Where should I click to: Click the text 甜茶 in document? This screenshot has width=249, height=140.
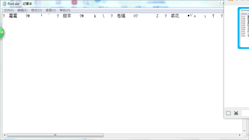click(x=67, y=16)
